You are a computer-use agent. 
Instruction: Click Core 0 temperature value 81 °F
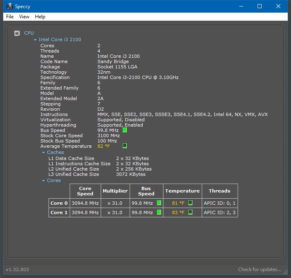click(x=178, y=203)
